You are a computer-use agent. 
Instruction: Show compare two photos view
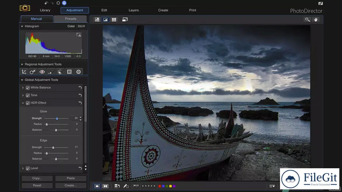pos(106,186)
